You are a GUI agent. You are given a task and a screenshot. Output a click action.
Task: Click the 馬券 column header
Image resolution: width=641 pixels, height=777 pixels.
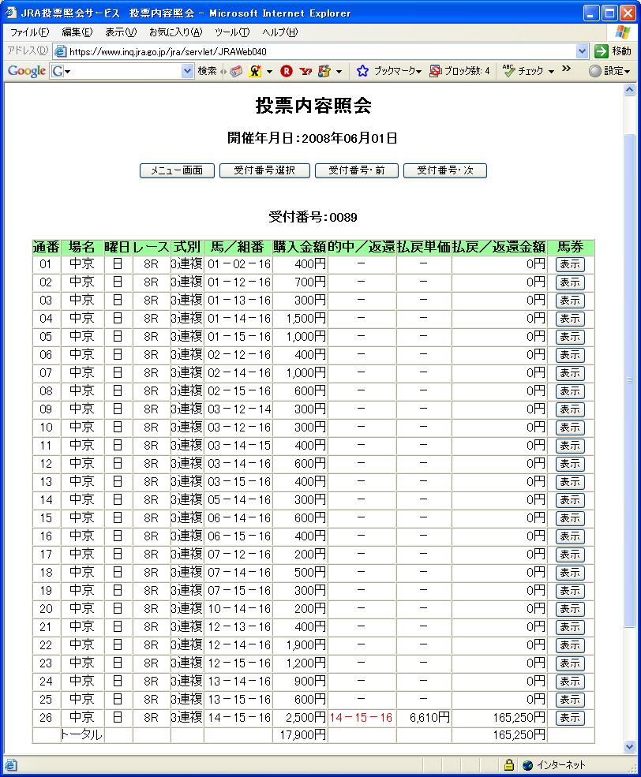click(570, 247)
